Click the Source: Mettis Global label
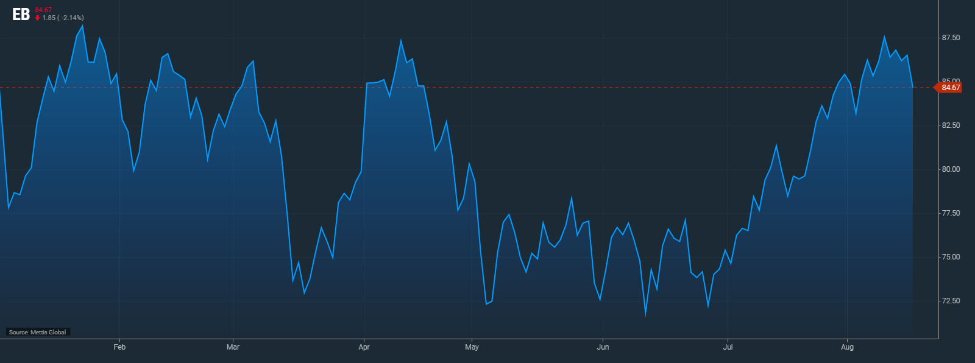Screen dimensions: 975x363 38,332
